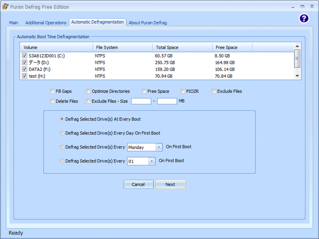Close the Puran Defrag window
The width and height of the screenshot is (319, 239).
(312, 6)
